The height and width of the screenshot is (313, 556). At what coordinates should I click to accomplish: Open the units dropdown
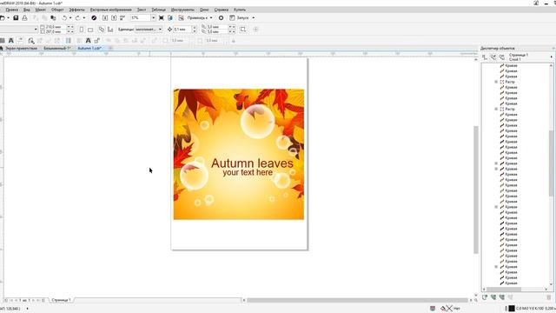[160, 30]
